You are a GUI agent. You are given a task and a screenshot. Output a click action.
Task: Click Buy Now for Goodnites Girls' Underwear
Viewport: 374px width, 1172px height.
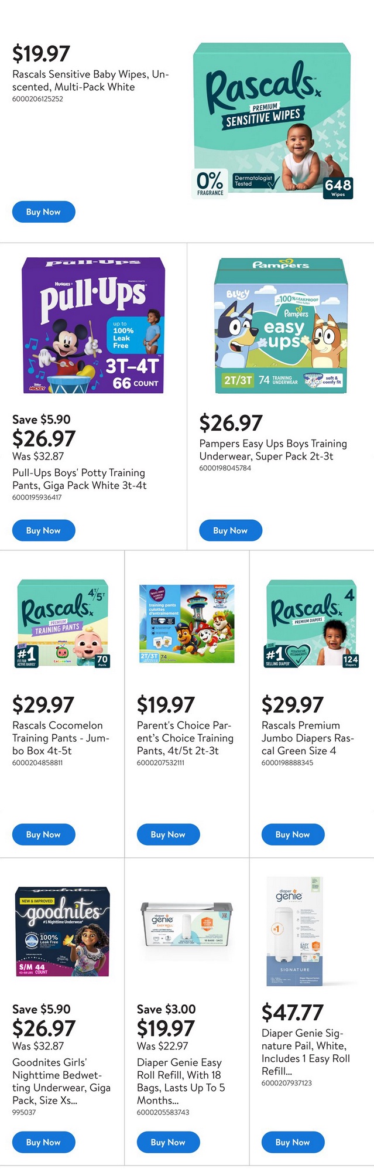pos(43,1142)
